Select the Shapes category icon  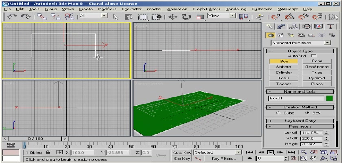(281, 35)
